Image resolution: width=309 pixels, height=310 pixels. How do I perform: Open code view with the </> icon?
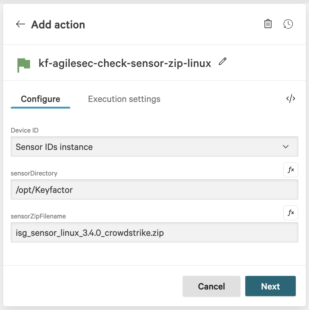pos(290,98)
